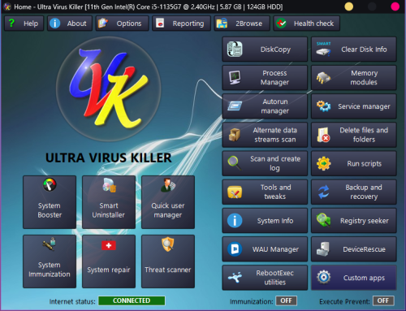Screen dimensions: 406x311
Task: Click the Smart Uninstaller disc icon
Action: pos(109,185)
